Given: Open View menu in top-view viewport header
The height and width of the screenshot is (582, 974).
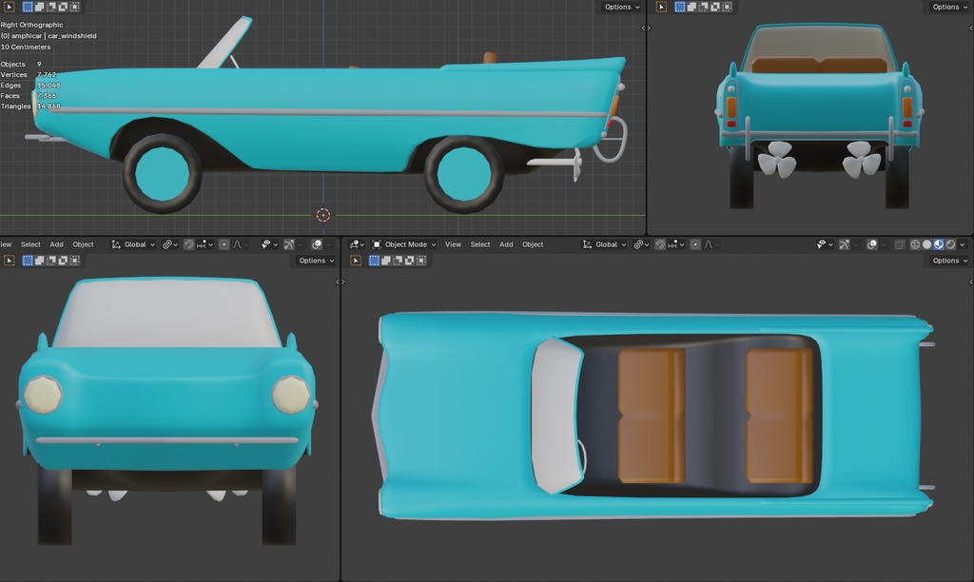Looking at the screenshot, I should [453, 244].
